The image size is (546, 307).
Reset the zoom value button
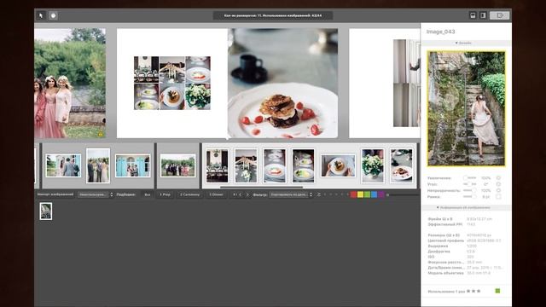click(x=498, y=178)
